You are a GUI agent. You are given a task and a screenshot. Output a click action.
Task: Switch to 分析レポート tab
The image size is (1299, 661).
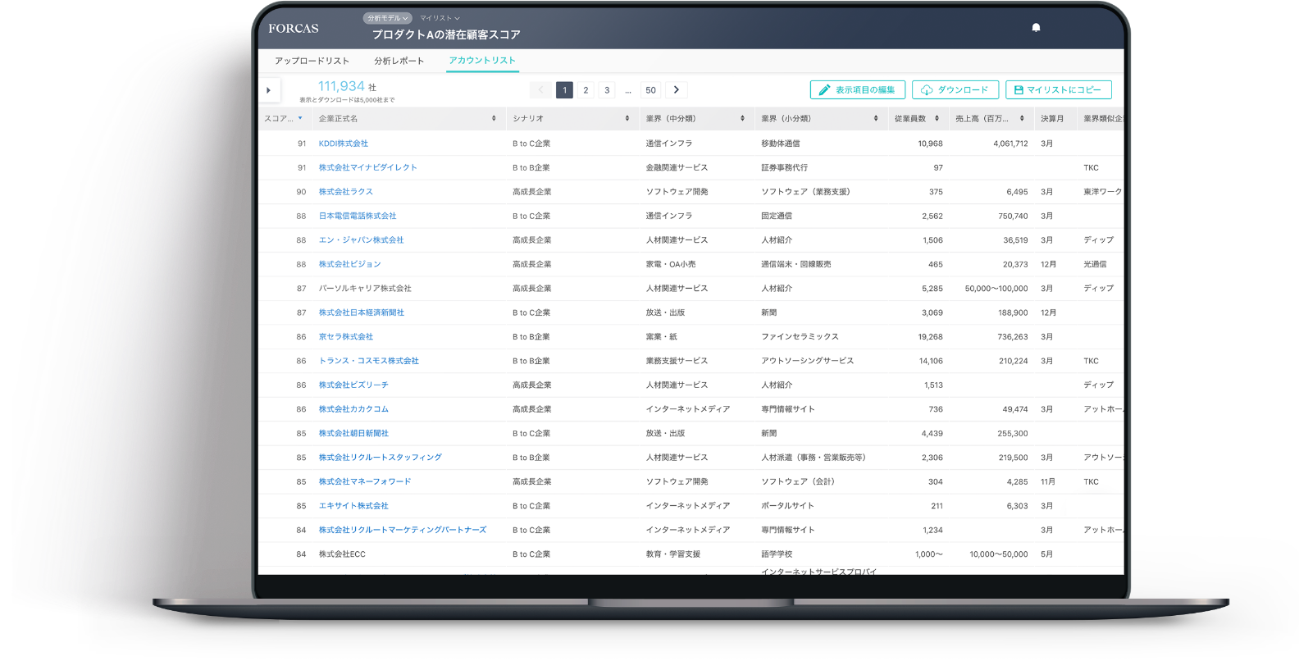399,61
